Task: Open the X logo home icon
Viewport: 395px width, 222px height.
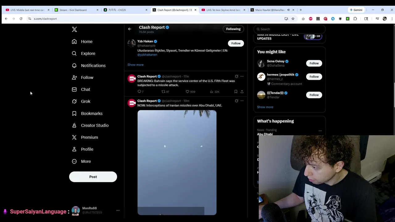Action: point(74,29)
